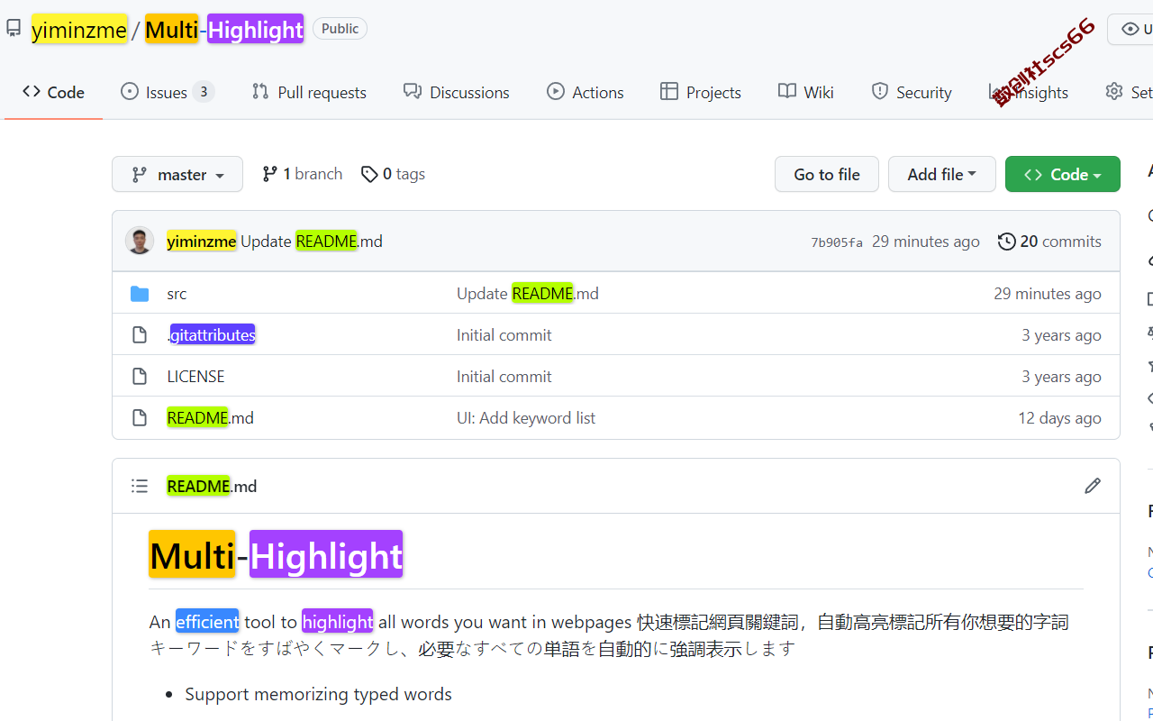This screenshot has height=721, width=1153.
Task: Click the Code angle-brackets tab icon
Action: click(32, 91)
